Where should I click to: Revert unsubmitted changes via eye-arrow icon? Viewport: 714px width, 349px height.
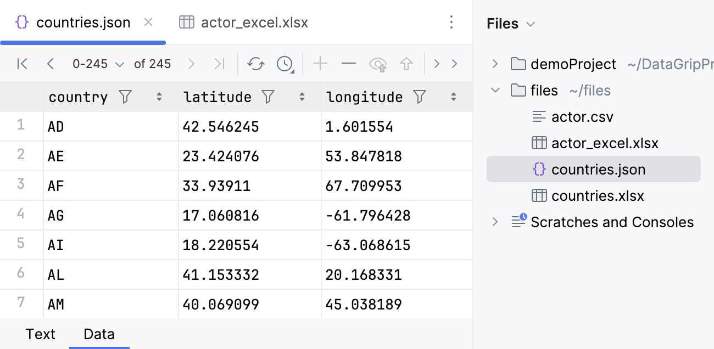tap(378, 64)
